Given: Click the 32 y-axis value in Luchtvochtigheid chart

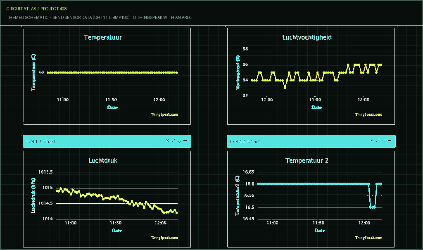Looking at the screenshot, I should tap(245, 95).
